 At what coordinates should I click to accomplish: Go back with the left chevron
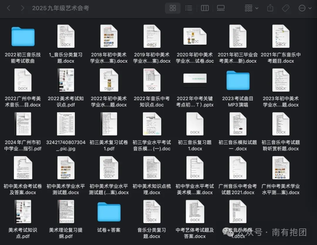9,8
